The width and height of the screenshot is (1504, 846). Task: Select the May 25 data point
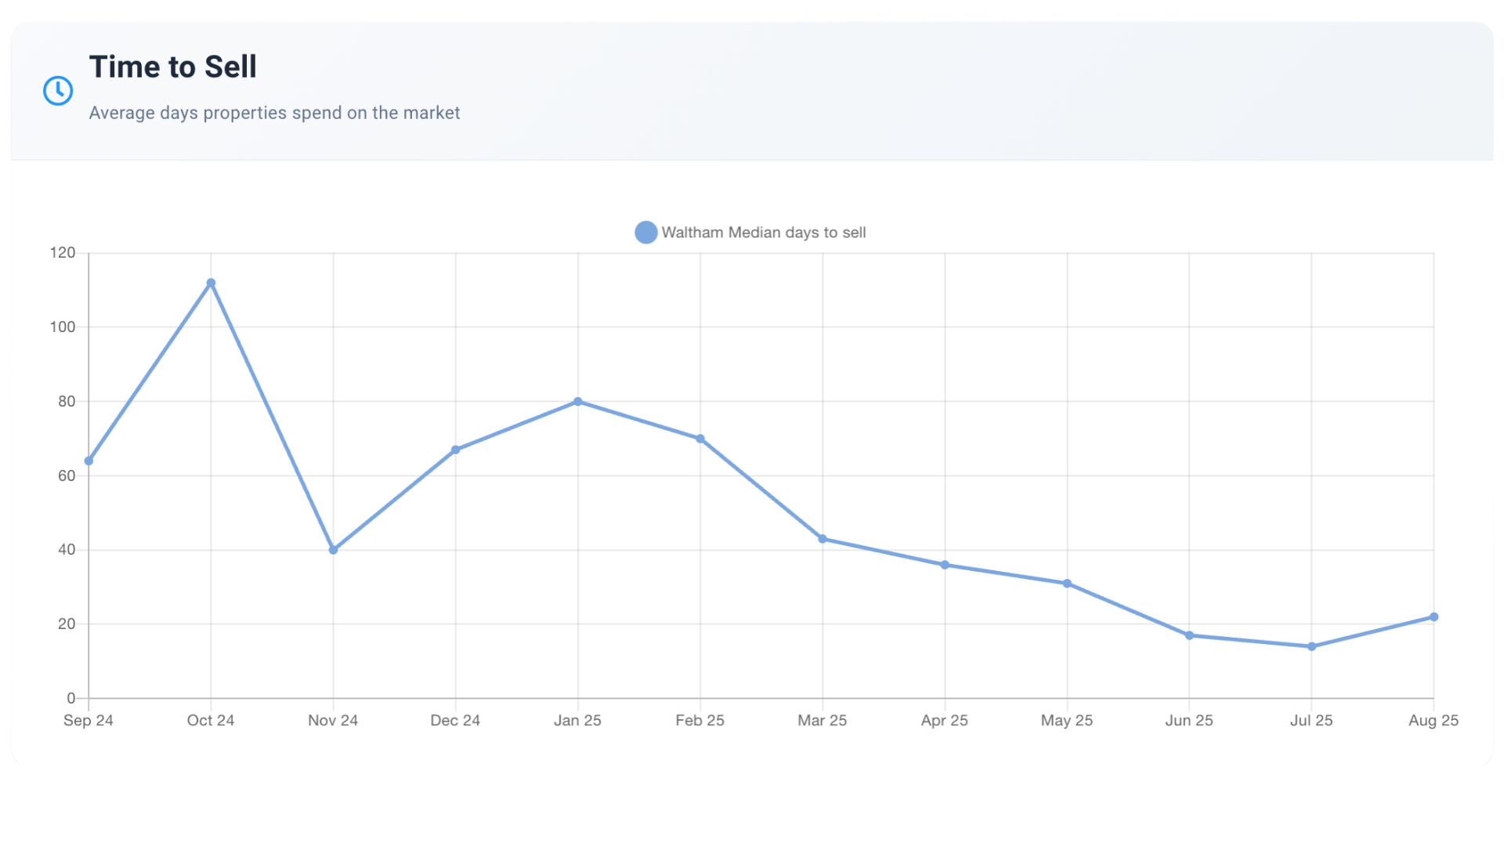[1067, 584]
